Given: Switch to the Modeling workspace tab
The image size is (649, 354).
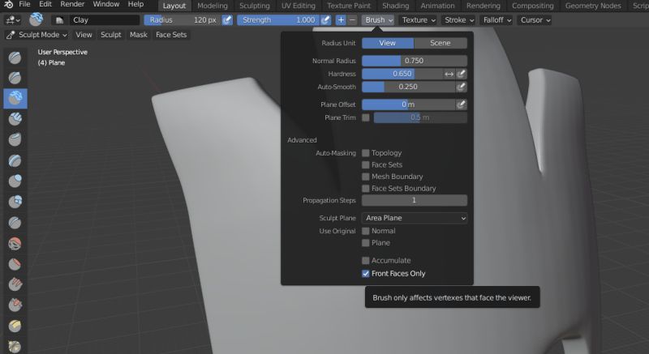Looking at the screenshot, I should (213, 6).
